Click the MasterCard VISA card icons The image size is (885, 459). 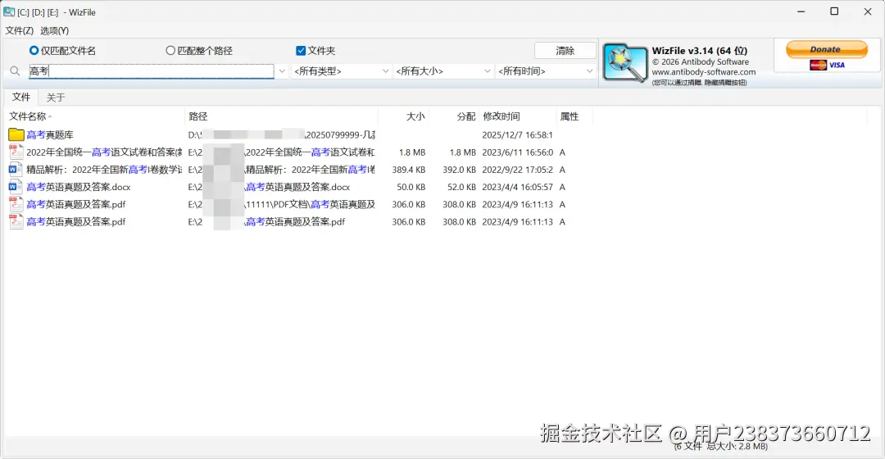827,65
